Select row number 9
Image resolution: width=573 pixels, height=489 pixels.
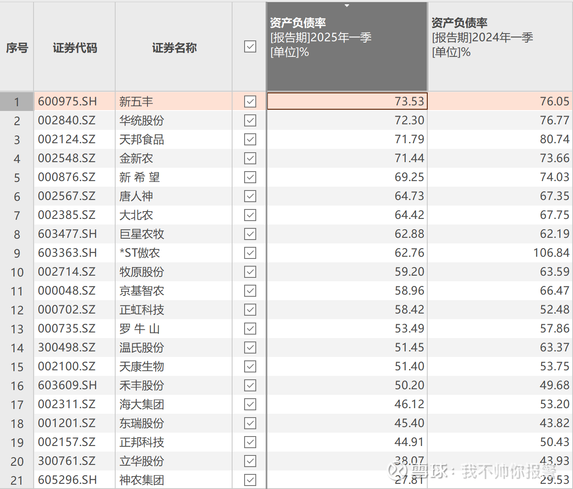(x=17, y=253)
